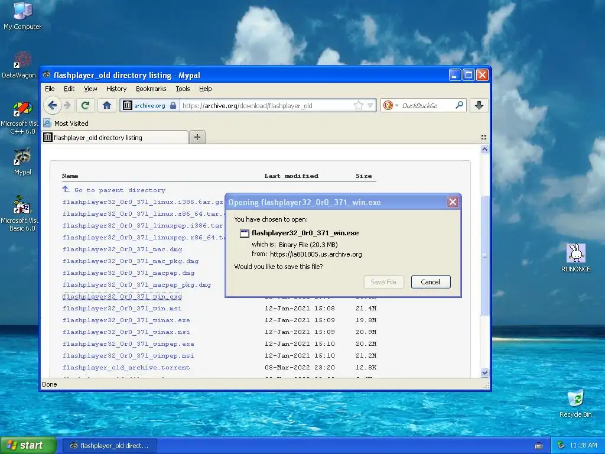Image resolution: width=605 pixels, height=454 pixels.
Task: Select the Microsoft Visual Basic 6.0 icon
Action: pos(20,213)
